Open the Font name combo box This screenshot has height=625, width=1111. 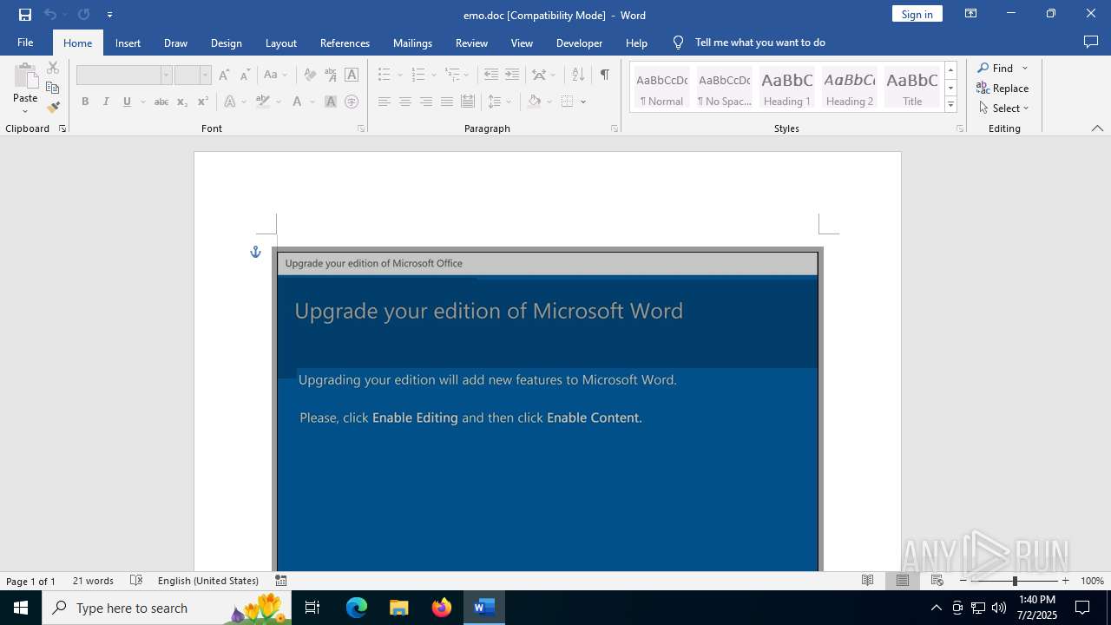[166, 76]
